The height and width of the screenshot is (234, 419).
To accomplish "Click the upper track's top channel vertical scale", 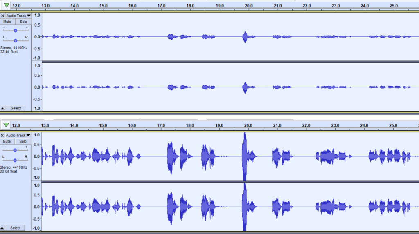I will click(x=37, y=37).
